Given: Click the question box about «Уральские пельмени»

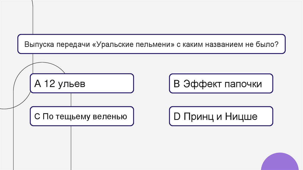Looking at the screenshot, I should coord(151,44).
